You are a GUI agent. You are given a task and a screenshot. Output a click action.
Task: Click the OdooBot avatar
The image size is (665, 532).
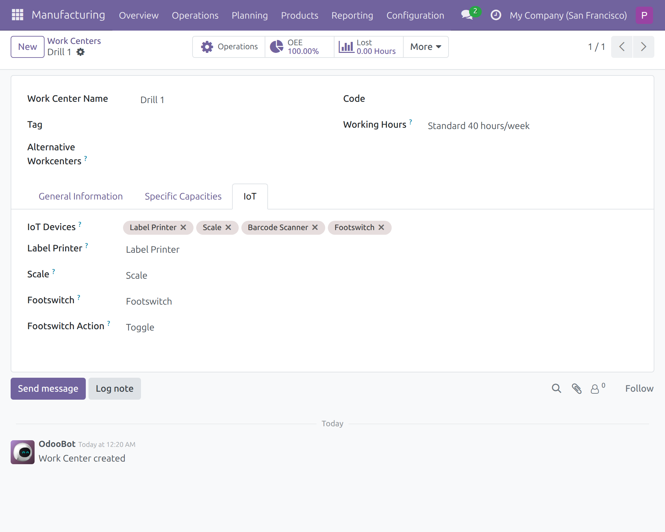(x=23, y=452)
